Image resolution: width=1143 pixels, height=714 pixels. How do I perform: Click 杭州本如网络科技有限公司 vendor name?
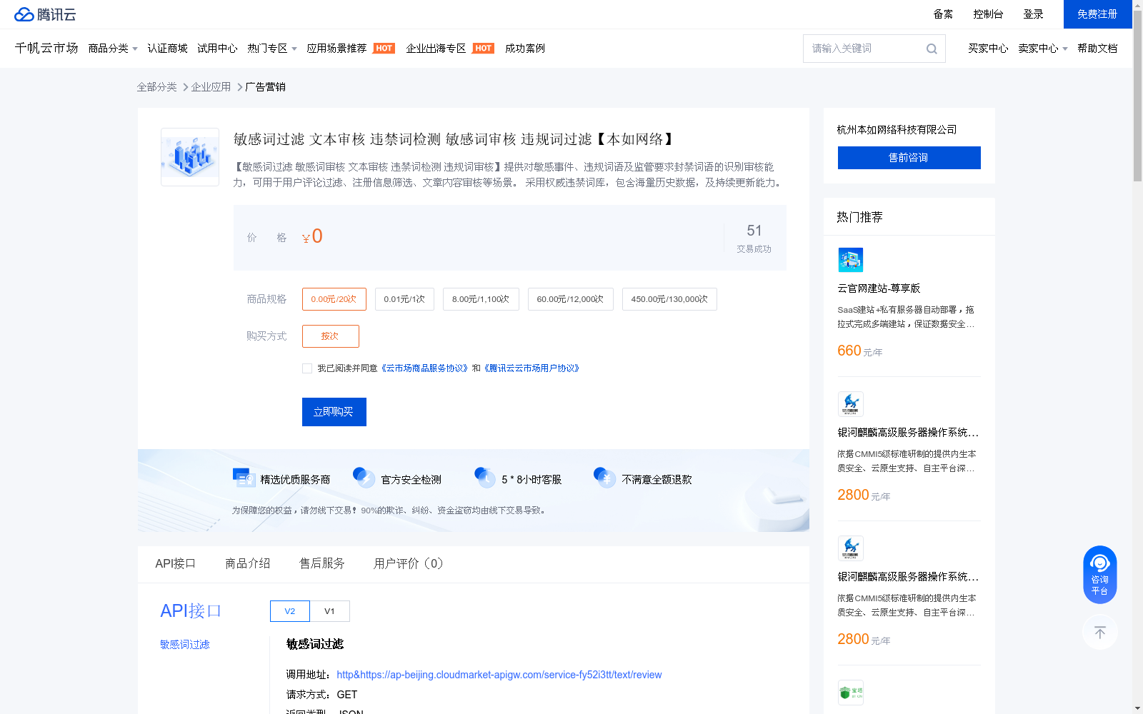pyautogui.click(x=897, y=130)
